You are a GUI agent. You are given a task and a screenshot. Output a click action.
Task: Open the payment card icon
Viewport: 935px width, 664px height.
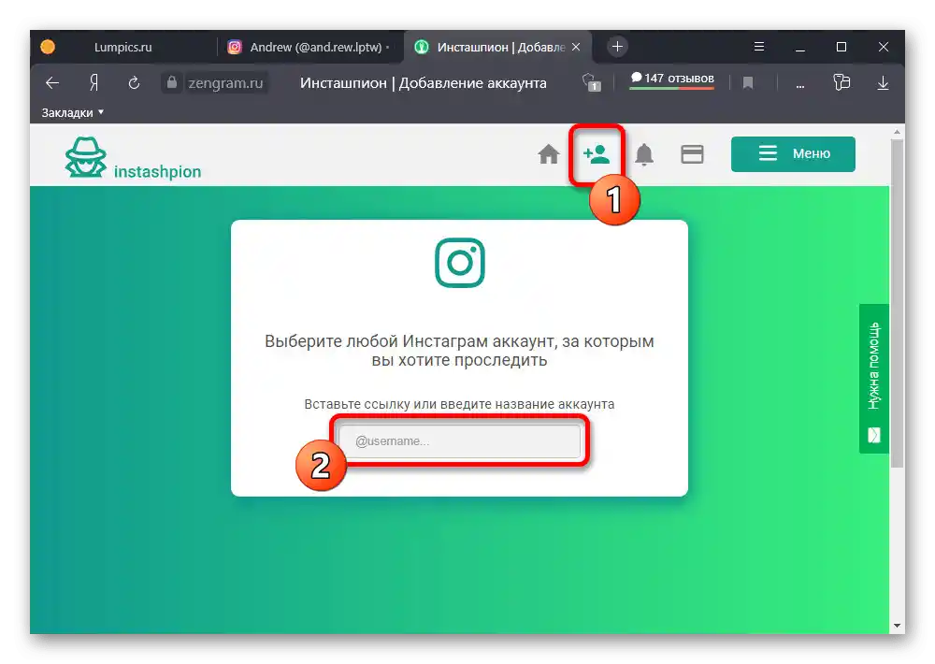pyautogui.click(x=692, y=154)
